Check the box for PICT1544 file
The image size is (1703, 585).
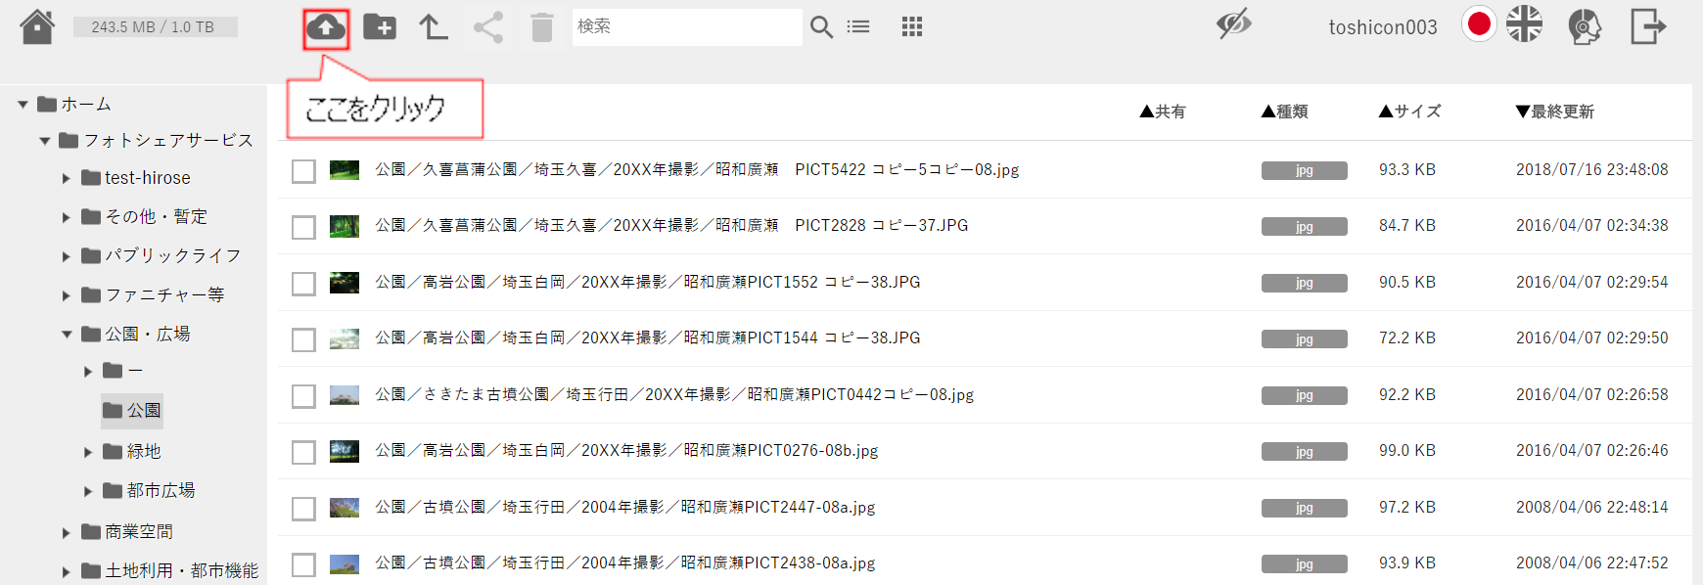pos(303,339)
